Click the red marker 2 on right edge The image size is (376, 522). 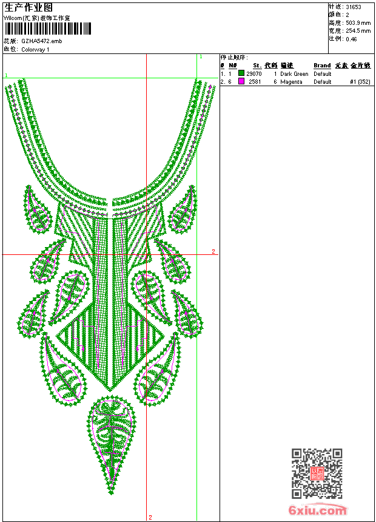point(213,251)
